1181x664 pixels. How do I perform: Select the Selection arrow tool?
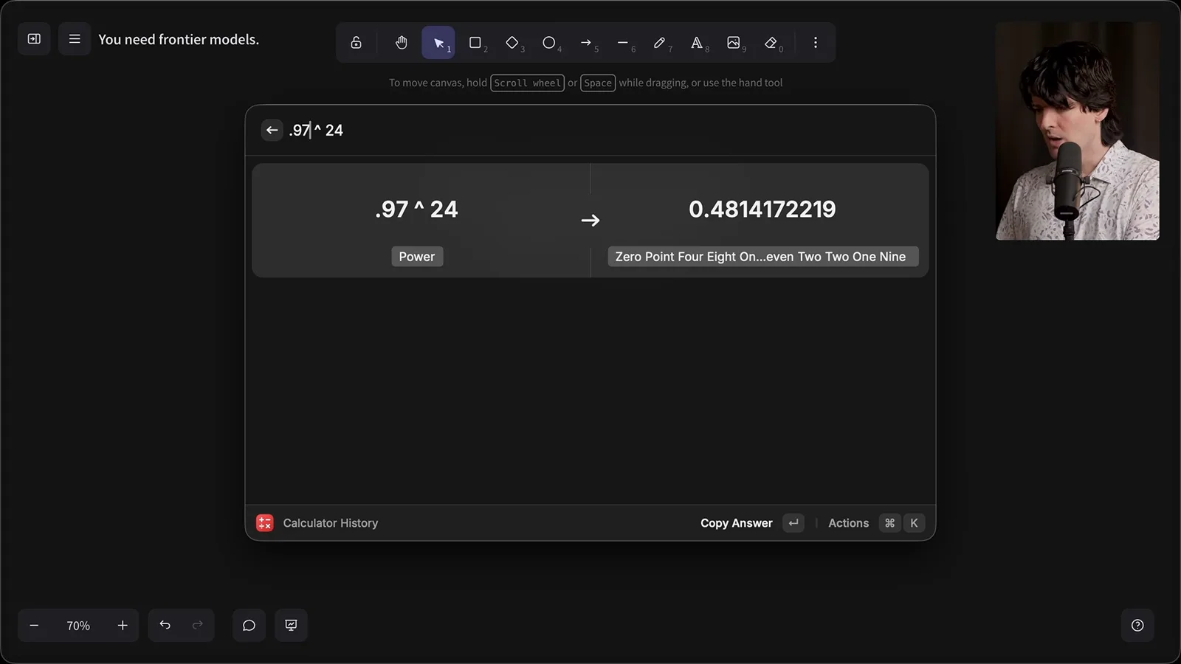[438, 43]
